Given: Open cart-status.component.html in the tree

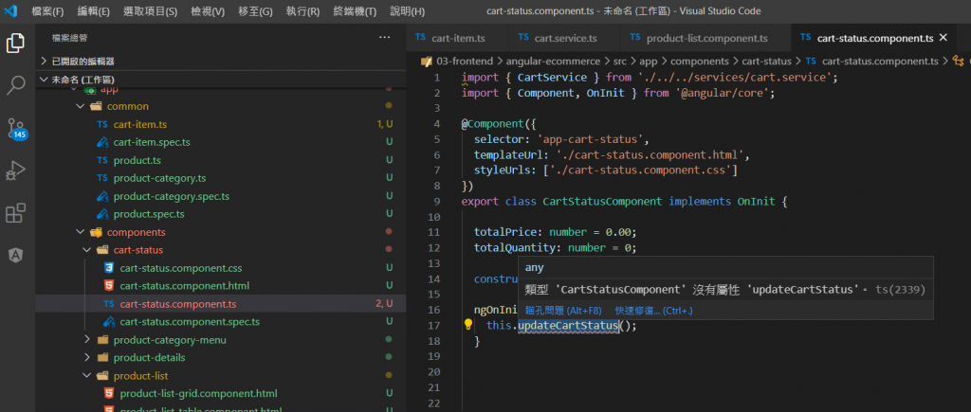Looking at the screenshot, I should [x=185, y=286].
